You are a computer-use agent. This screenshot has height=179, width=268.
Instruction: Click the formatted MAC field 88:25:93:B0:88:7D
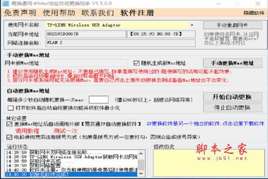(161, 34)
